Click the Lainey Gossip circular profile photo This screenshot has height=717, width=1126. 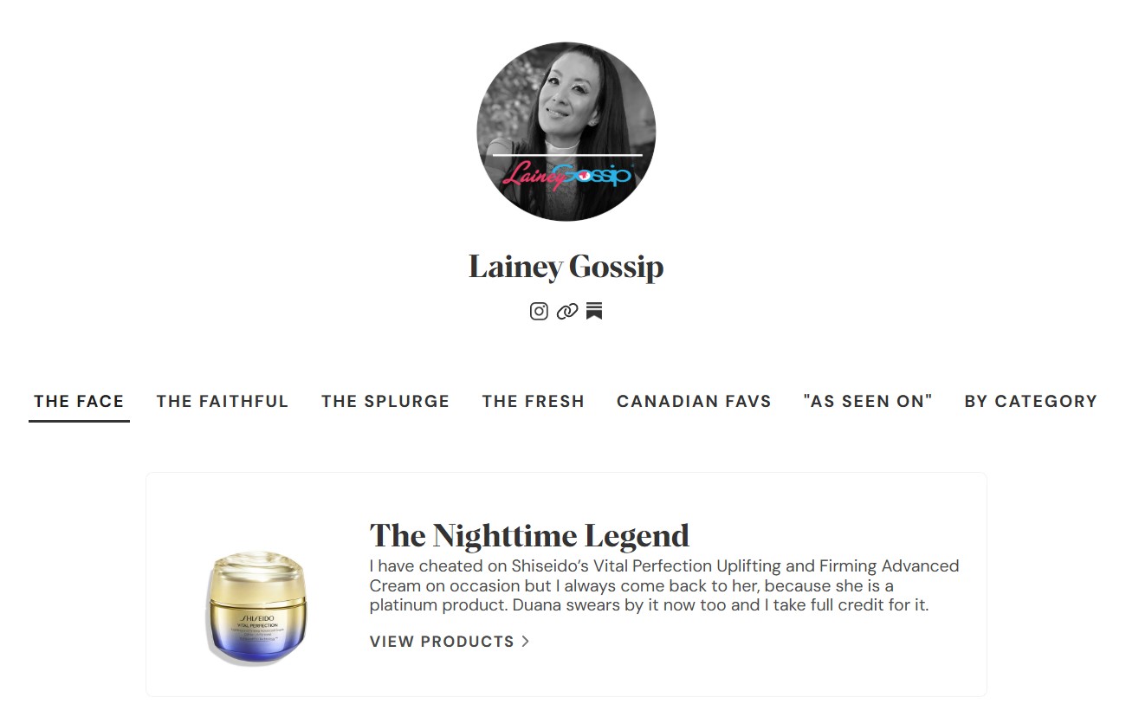566,132
